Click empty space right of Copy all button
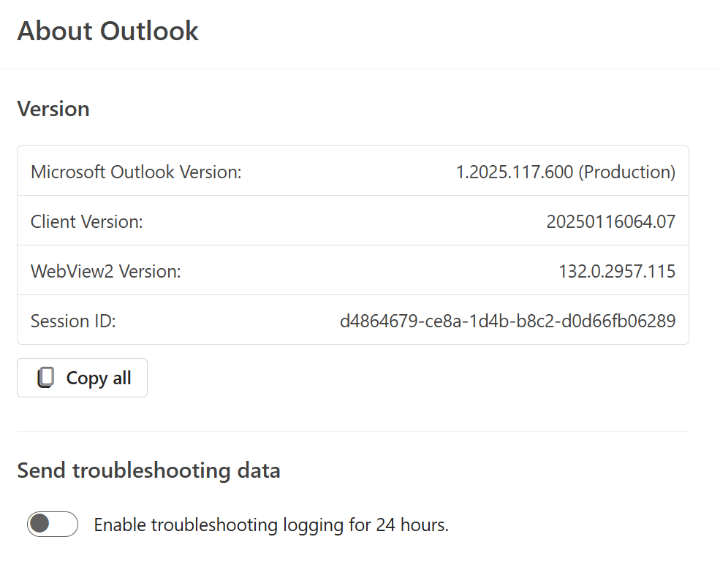Image resolution: width=720 pixels, height=572 pixels. coord(413,378)
